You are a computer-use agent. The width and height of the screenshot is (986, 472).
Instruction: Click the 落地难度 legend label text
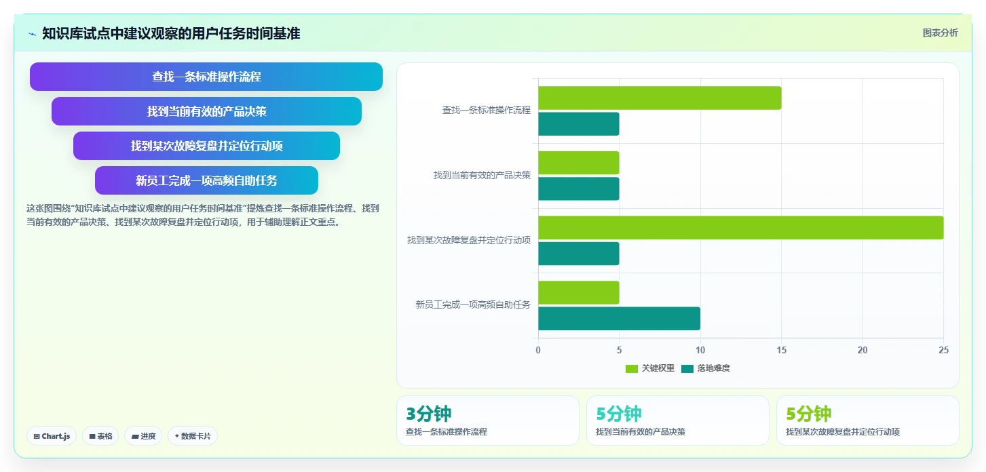click(713, 368)
